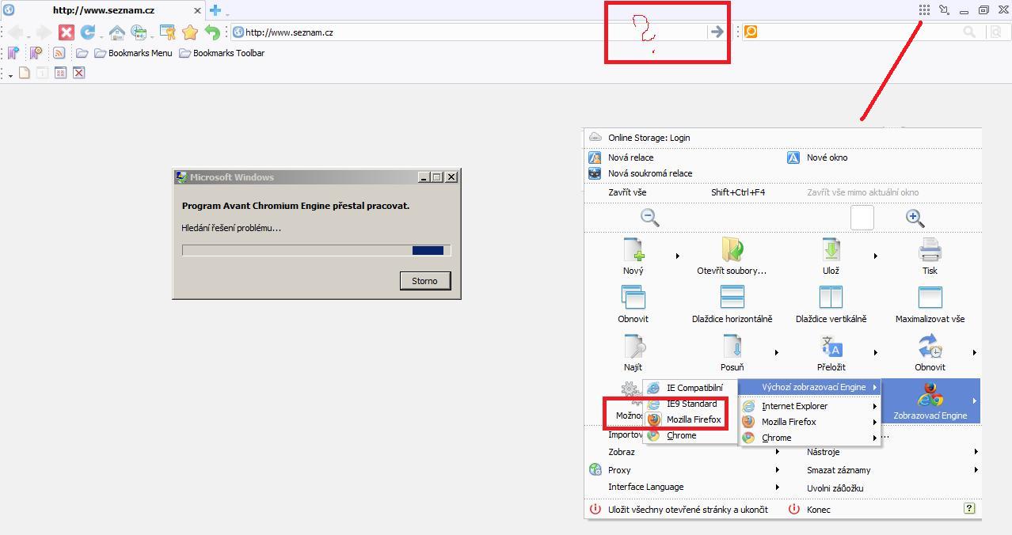Expand the Posuň submenu arrow
The height and width of the screenshot is (535, 1012).
point(776,352)
